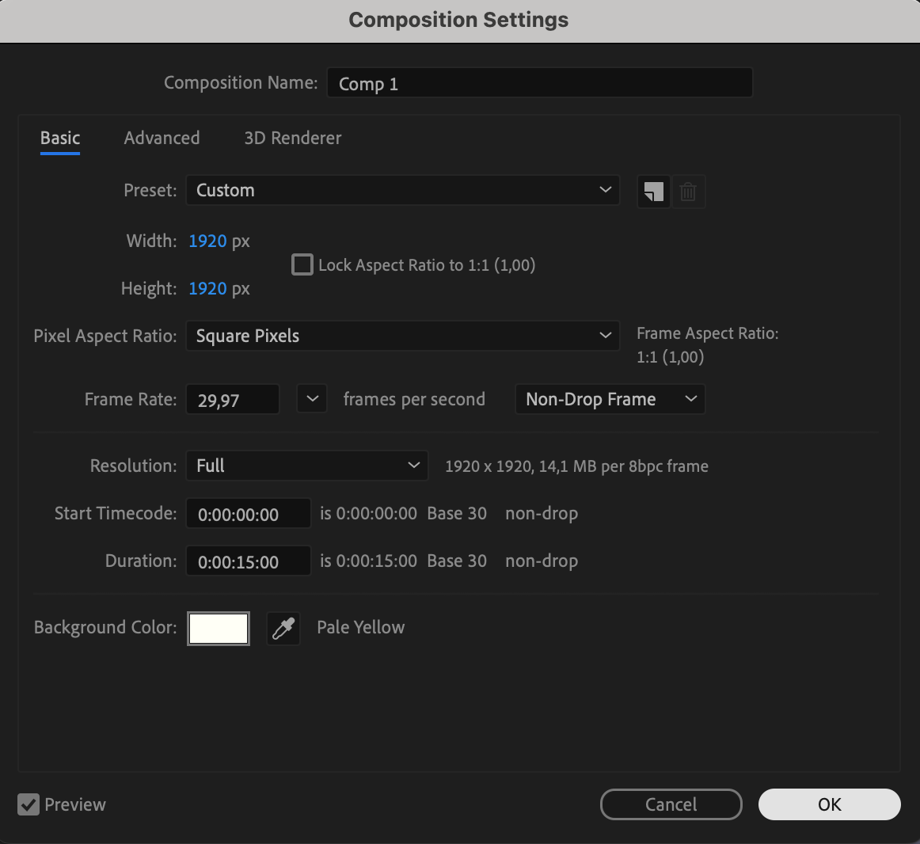Click the save preset icon

[654, 192]
